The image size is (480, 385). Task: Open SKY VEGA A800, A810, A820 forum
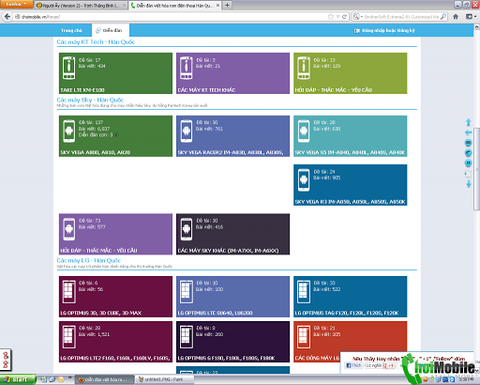point(115,136)
